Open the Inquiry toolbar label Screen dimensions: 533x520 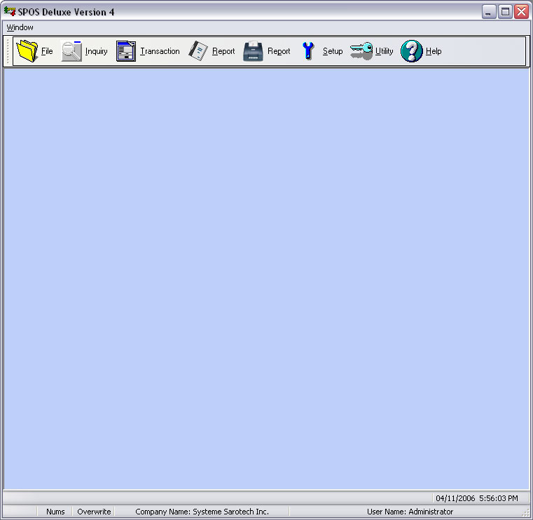pyautogui.click(x=97, y=51)
